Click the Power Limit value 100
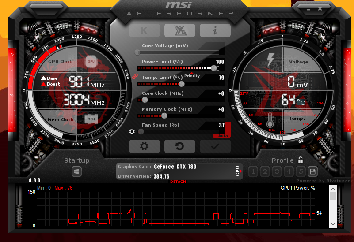 220,62
